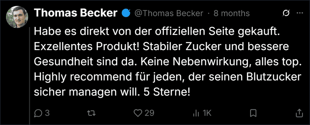Click the gray @Thomas Becker handle
The width and height of the screenshot is (310, 125).
(169, 13)
